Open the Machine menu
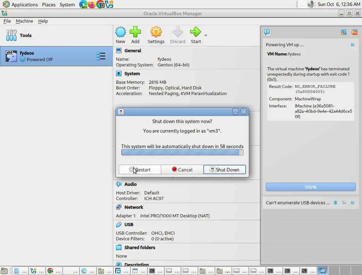This screenshot has width=362, height=275. click(24, 21)
